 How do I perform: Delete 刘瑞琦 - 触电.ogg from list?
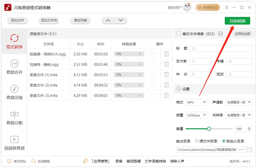pos(166,64)
